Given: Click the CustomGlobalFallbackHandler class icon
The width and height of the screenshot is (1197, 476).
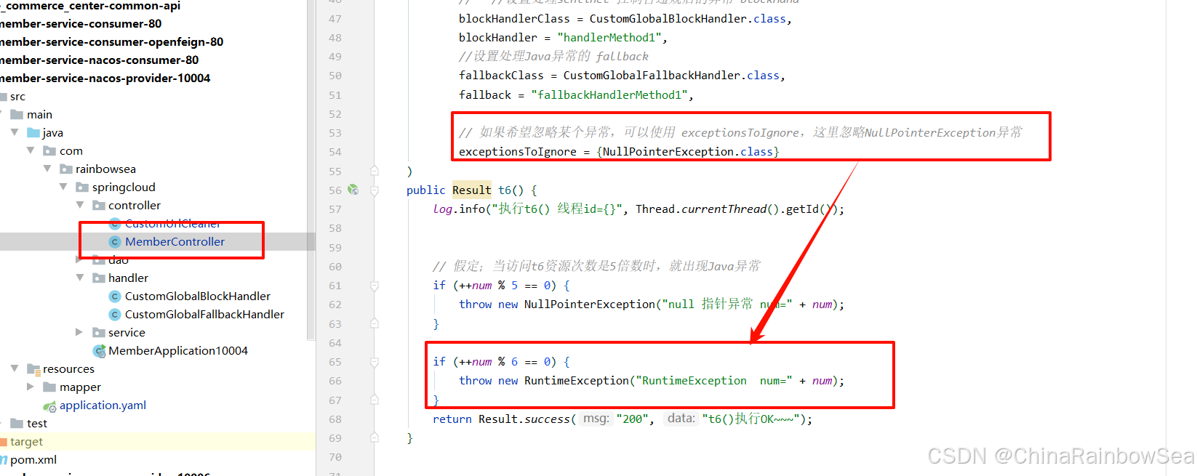Looking at the screenshot, I should point(115,315).
